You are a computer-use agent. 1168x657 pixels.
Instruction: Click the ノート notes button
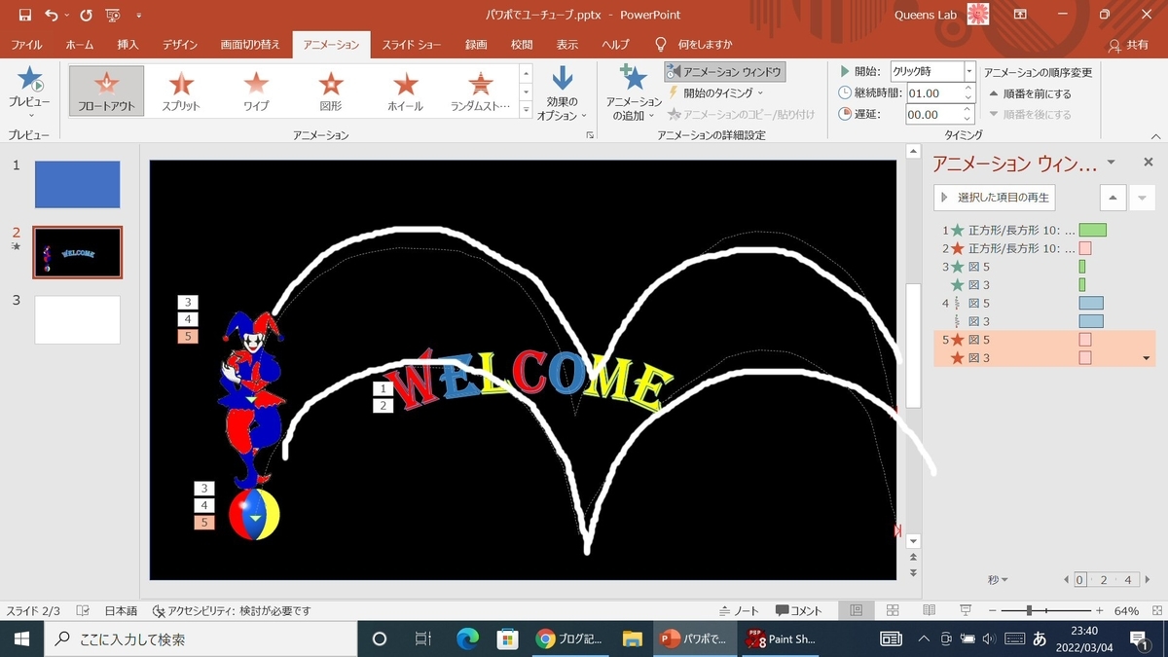point(739,610)
